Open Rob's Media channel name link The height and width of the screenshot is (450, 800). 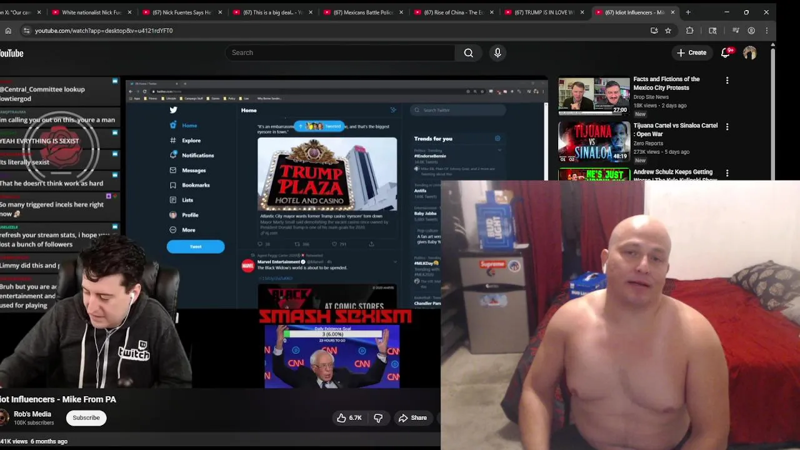[32, 414]
